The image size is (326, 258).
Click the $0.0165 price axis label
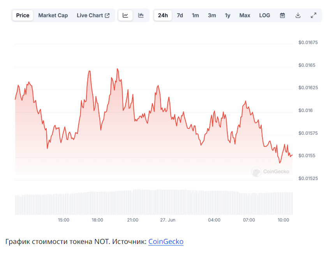tap(307, 65)
